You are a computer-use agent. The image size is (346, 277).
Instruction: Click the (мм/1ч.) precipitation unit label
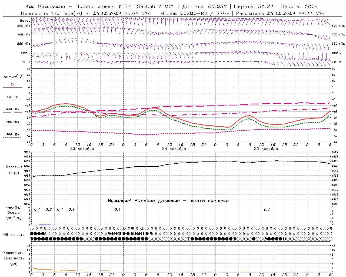[14, 218]
